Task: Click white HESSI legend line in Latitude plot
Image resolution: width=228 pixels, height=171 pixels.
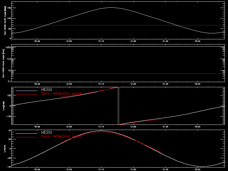Action: (x=27, y=133)
